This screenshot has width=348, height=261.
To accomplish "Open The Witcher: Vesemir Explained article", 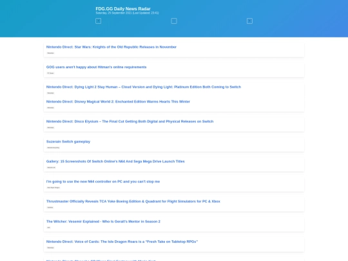I will pos(103,222).
